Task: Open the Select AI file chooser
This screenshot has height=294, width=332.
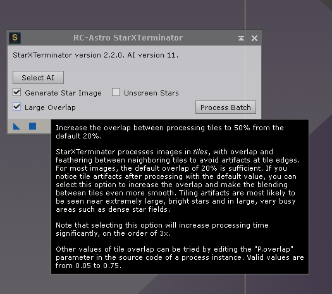Action: click(38, 78)
